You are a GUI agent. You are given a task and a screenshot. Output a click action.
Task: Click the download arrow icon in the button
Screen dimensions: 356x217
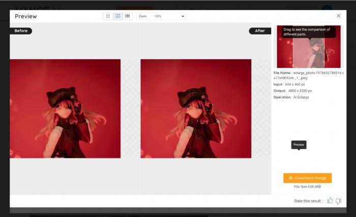pos(290,177)
